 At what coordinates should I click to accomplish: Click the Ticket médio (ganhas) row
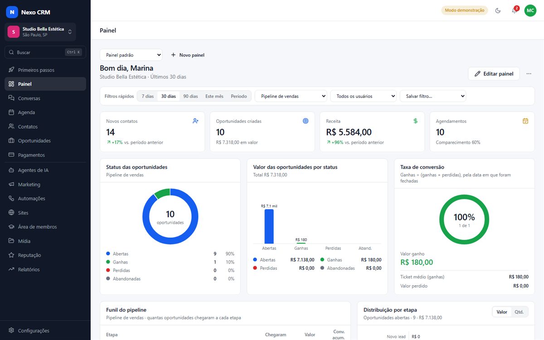(x=464, y=277)
